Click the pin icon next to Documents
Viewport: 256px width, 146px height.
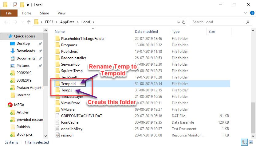pyautogui.click(x=40, y=58)
